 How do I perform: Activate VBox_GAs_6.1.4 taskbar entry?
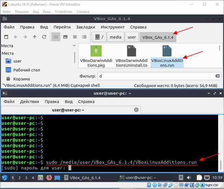click(x=82, y=178)
